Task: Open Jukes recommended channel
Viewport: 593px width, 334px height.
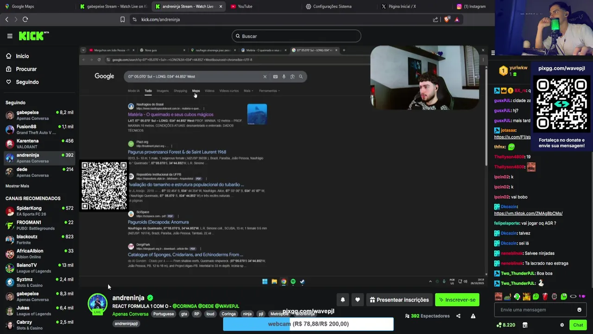Action: click(39, 311)
